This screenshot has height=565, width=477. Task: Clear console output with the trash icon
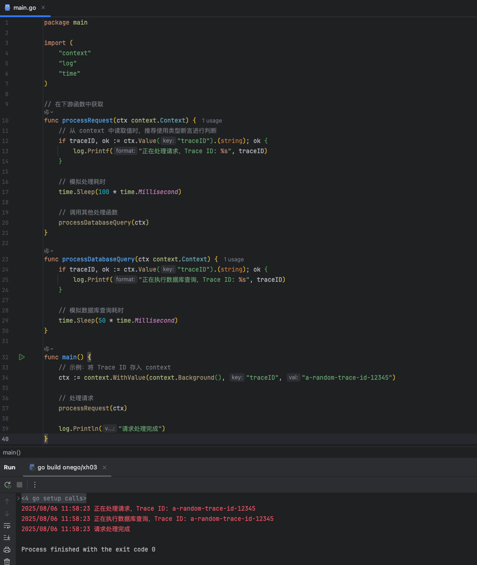[x=7, y=561]
